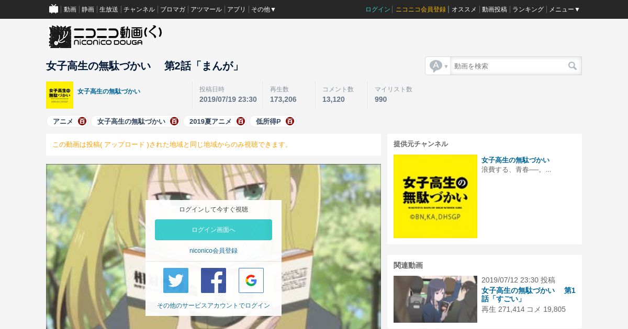628x329 pixels.
Task: Open uploader name link 女子高生の無駄づかい
Action: 109,91
